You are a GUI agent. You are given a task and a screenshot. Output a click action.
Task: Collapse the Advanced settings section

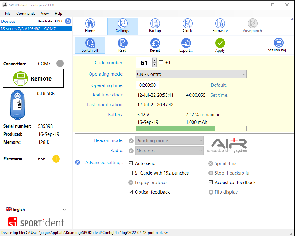[78, 163]
